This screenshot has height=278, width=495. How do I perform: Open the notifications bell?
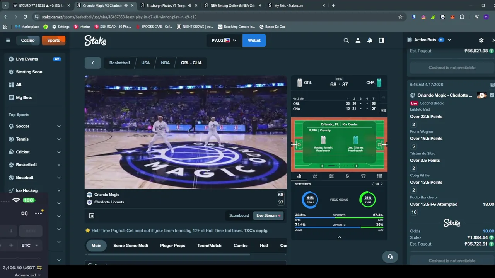point(370,40)
